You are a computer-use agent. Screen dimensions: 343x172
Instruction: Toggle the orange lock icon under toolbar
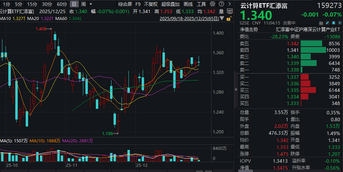229,18
